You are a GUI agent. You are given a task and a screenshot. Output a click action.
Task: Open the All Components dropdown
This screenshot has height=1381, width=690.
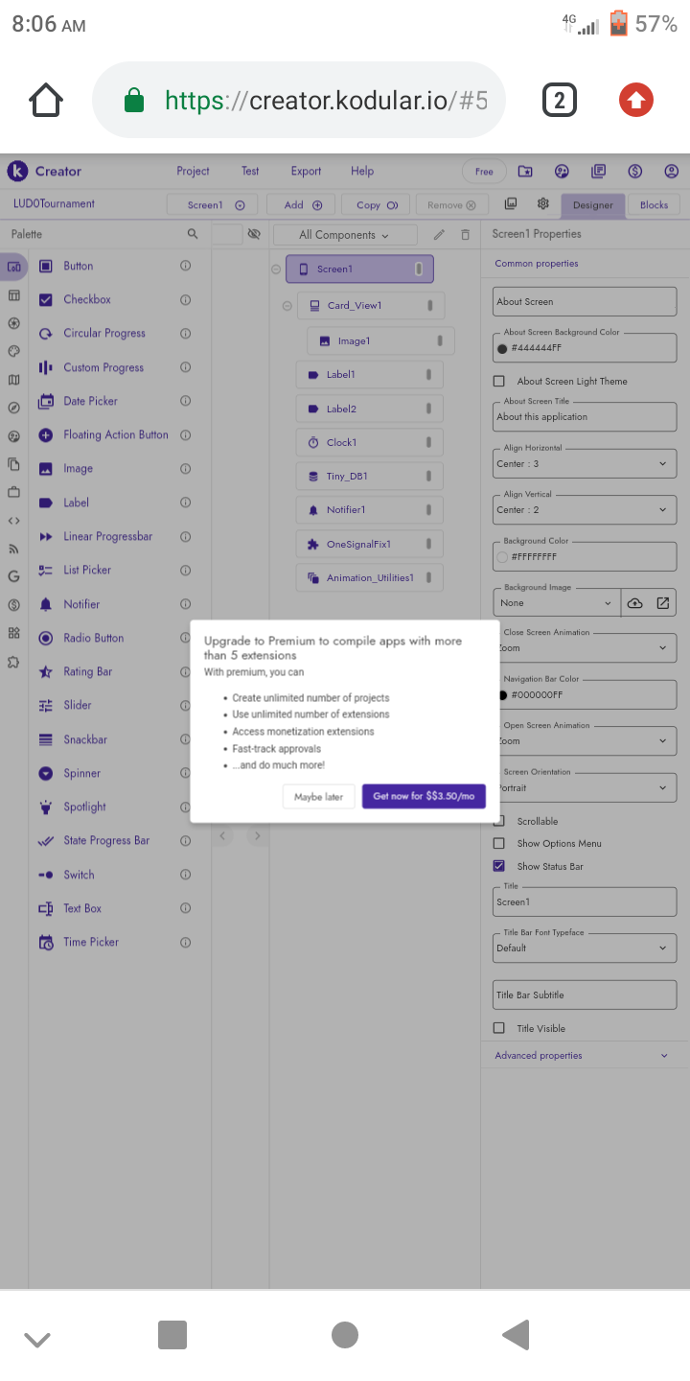(343, 234)
